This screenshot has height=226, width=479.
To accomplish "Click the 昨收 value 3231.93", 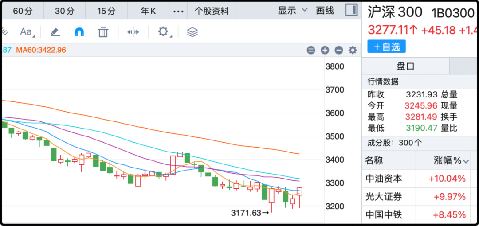I will pos(422,94).
